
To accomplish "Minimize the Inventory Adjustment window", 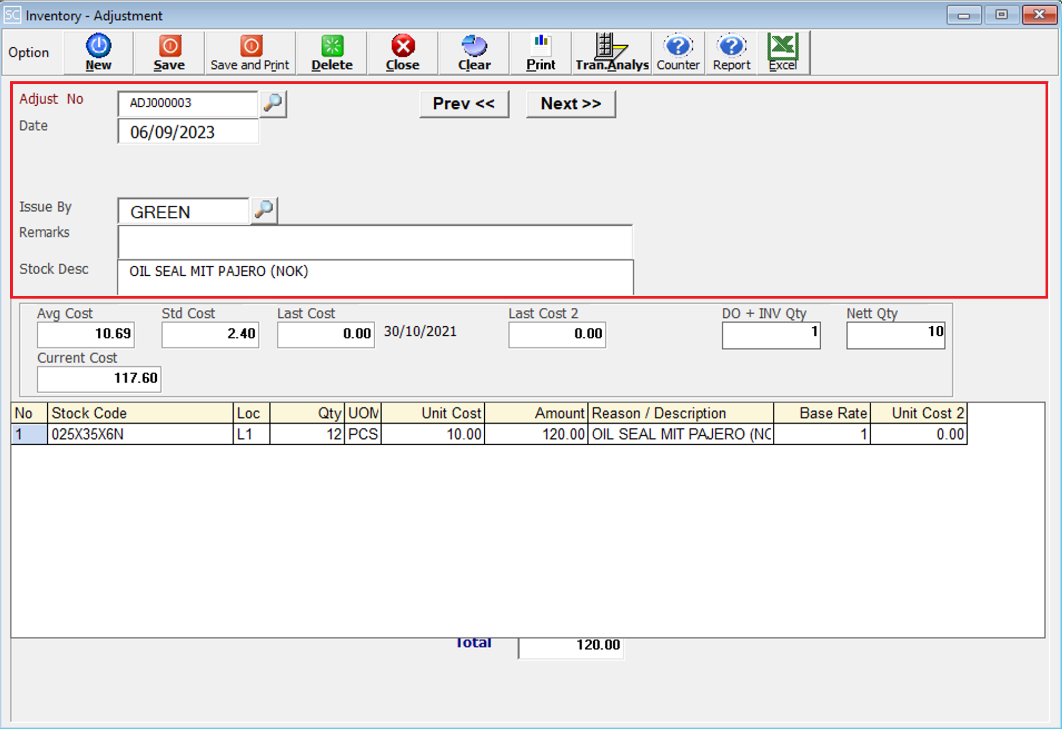I will pos(964,14).
